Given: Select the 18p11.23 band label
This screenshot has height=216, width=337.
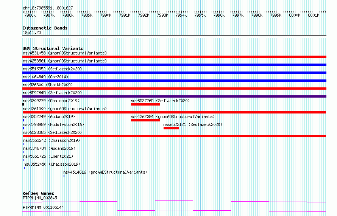Looking at the screenshot, I should pyautogui.click(x=32, y=33).
